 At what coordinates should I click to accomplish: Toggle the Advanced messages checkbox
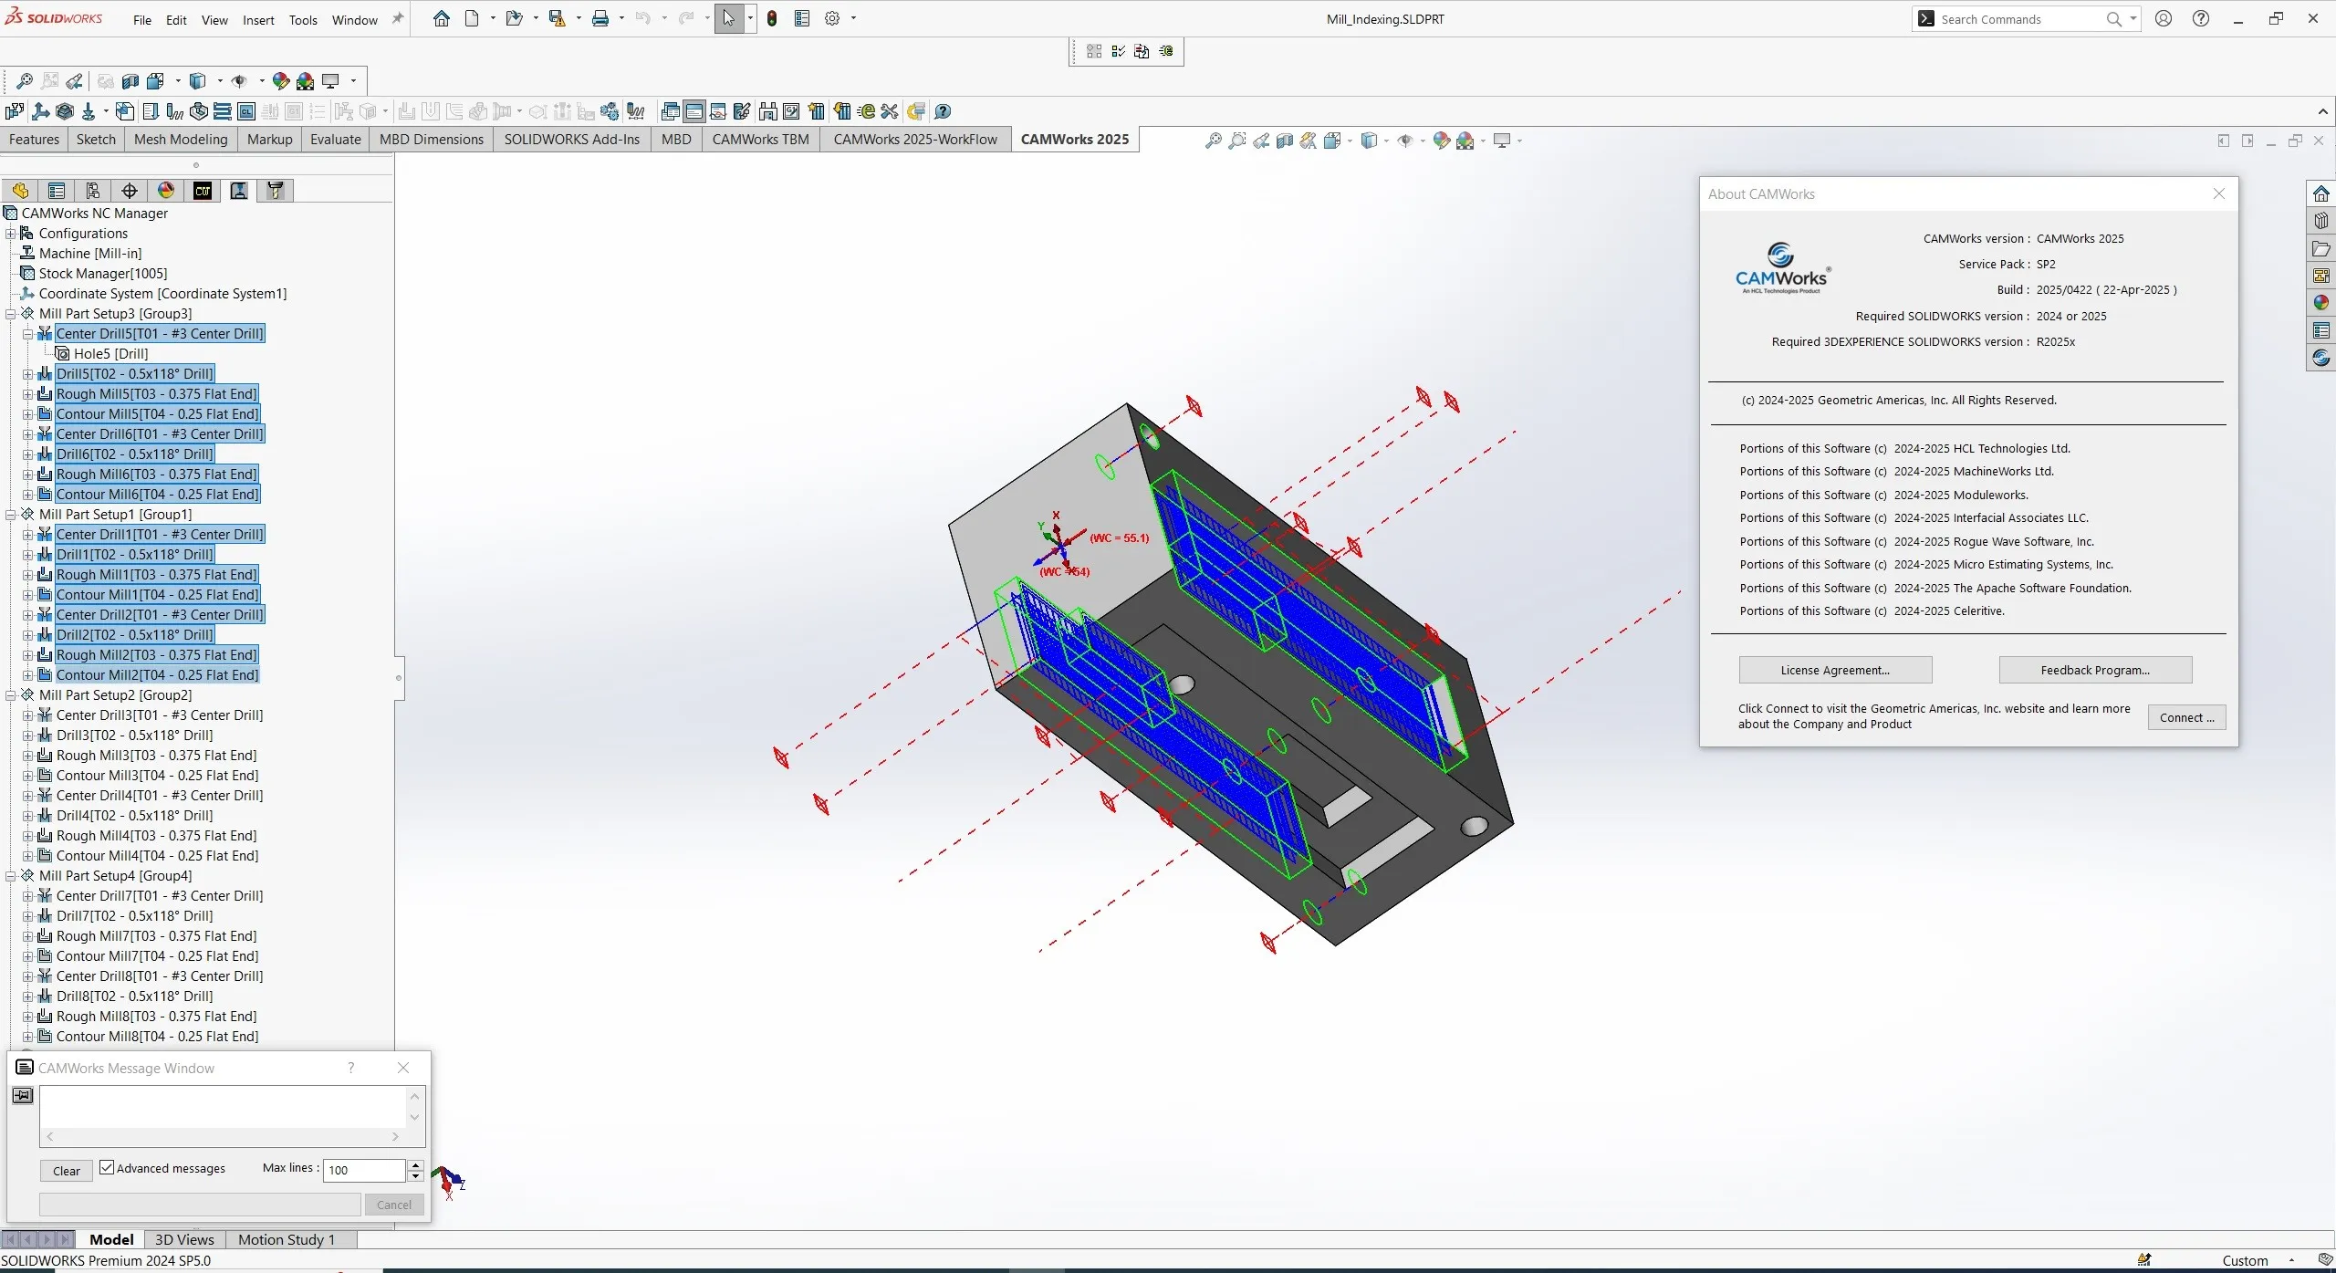tap(107, 1167)
